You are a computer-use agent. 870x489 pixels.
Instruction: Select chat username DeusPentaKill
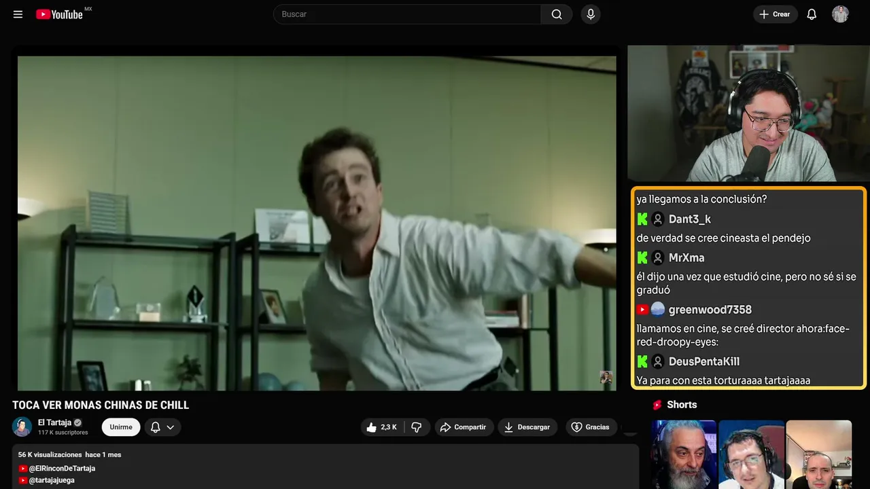704,362
